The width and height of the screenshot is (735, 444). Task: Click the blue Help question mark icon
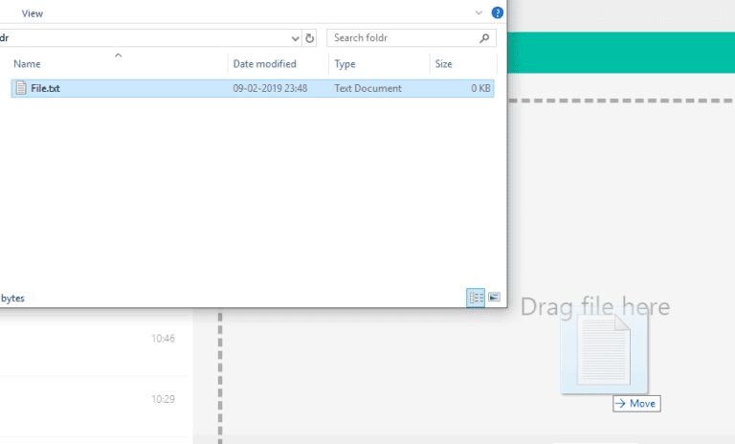coord(498,13)
